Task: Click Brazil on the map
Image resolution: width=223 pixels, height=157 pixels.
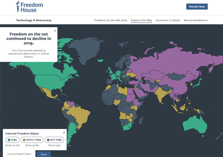Action: coord(79,114)
